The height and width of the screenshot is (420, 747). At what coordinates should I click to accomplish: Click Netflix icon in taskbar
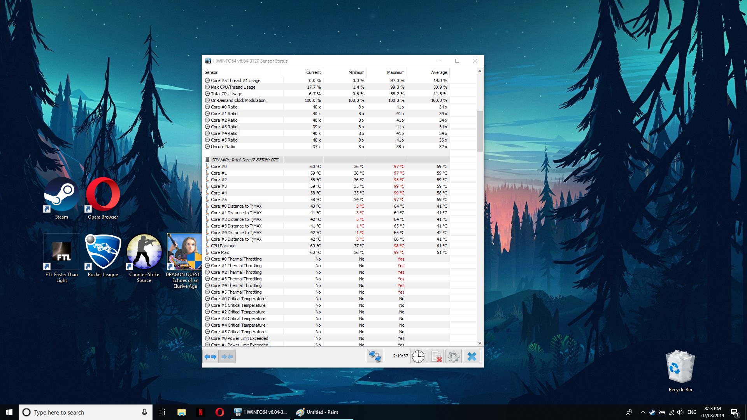coord(200,412)
